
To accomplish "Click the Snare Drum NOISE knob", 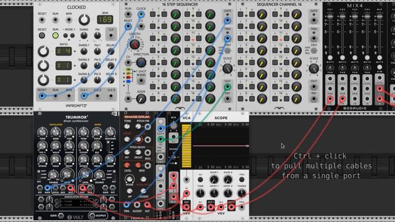I will click(x=129, y=179).
